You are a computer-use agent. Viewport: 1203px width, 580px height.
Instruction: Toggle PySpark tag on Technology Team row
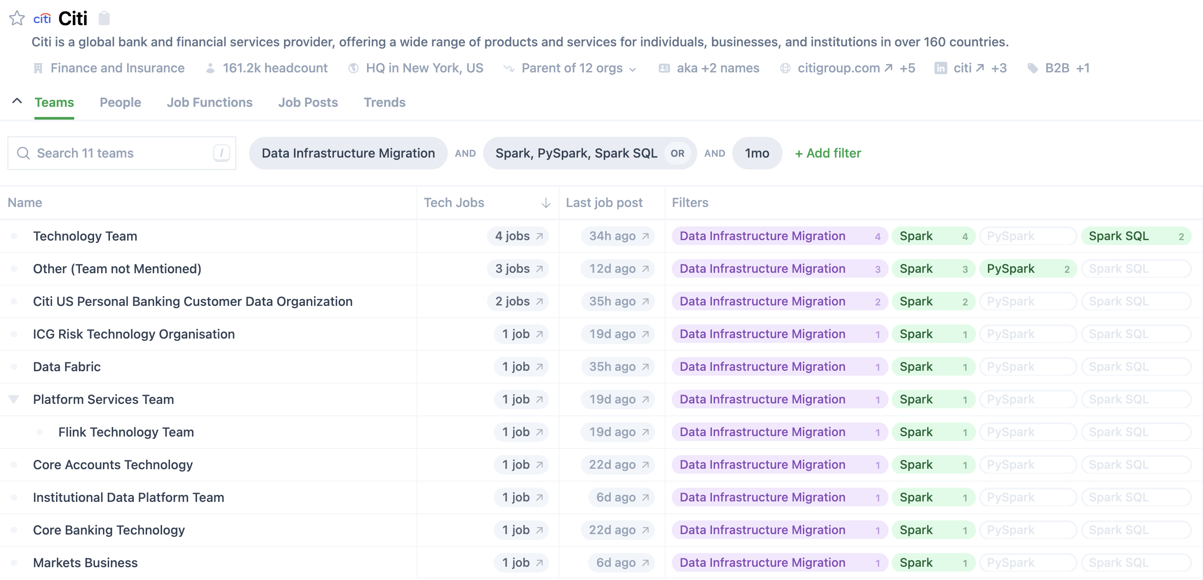point(1027,236)
